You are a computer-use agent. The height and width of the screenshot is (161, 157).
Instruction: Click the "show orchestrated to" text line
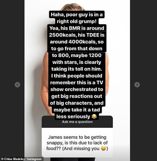(x=77, y=89)
